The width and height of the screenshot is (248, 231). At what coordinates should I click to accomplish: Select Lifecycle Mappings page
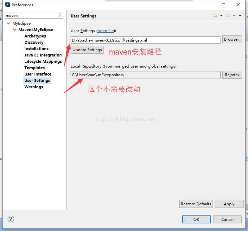pyautogui.click(x=43, y=62)
